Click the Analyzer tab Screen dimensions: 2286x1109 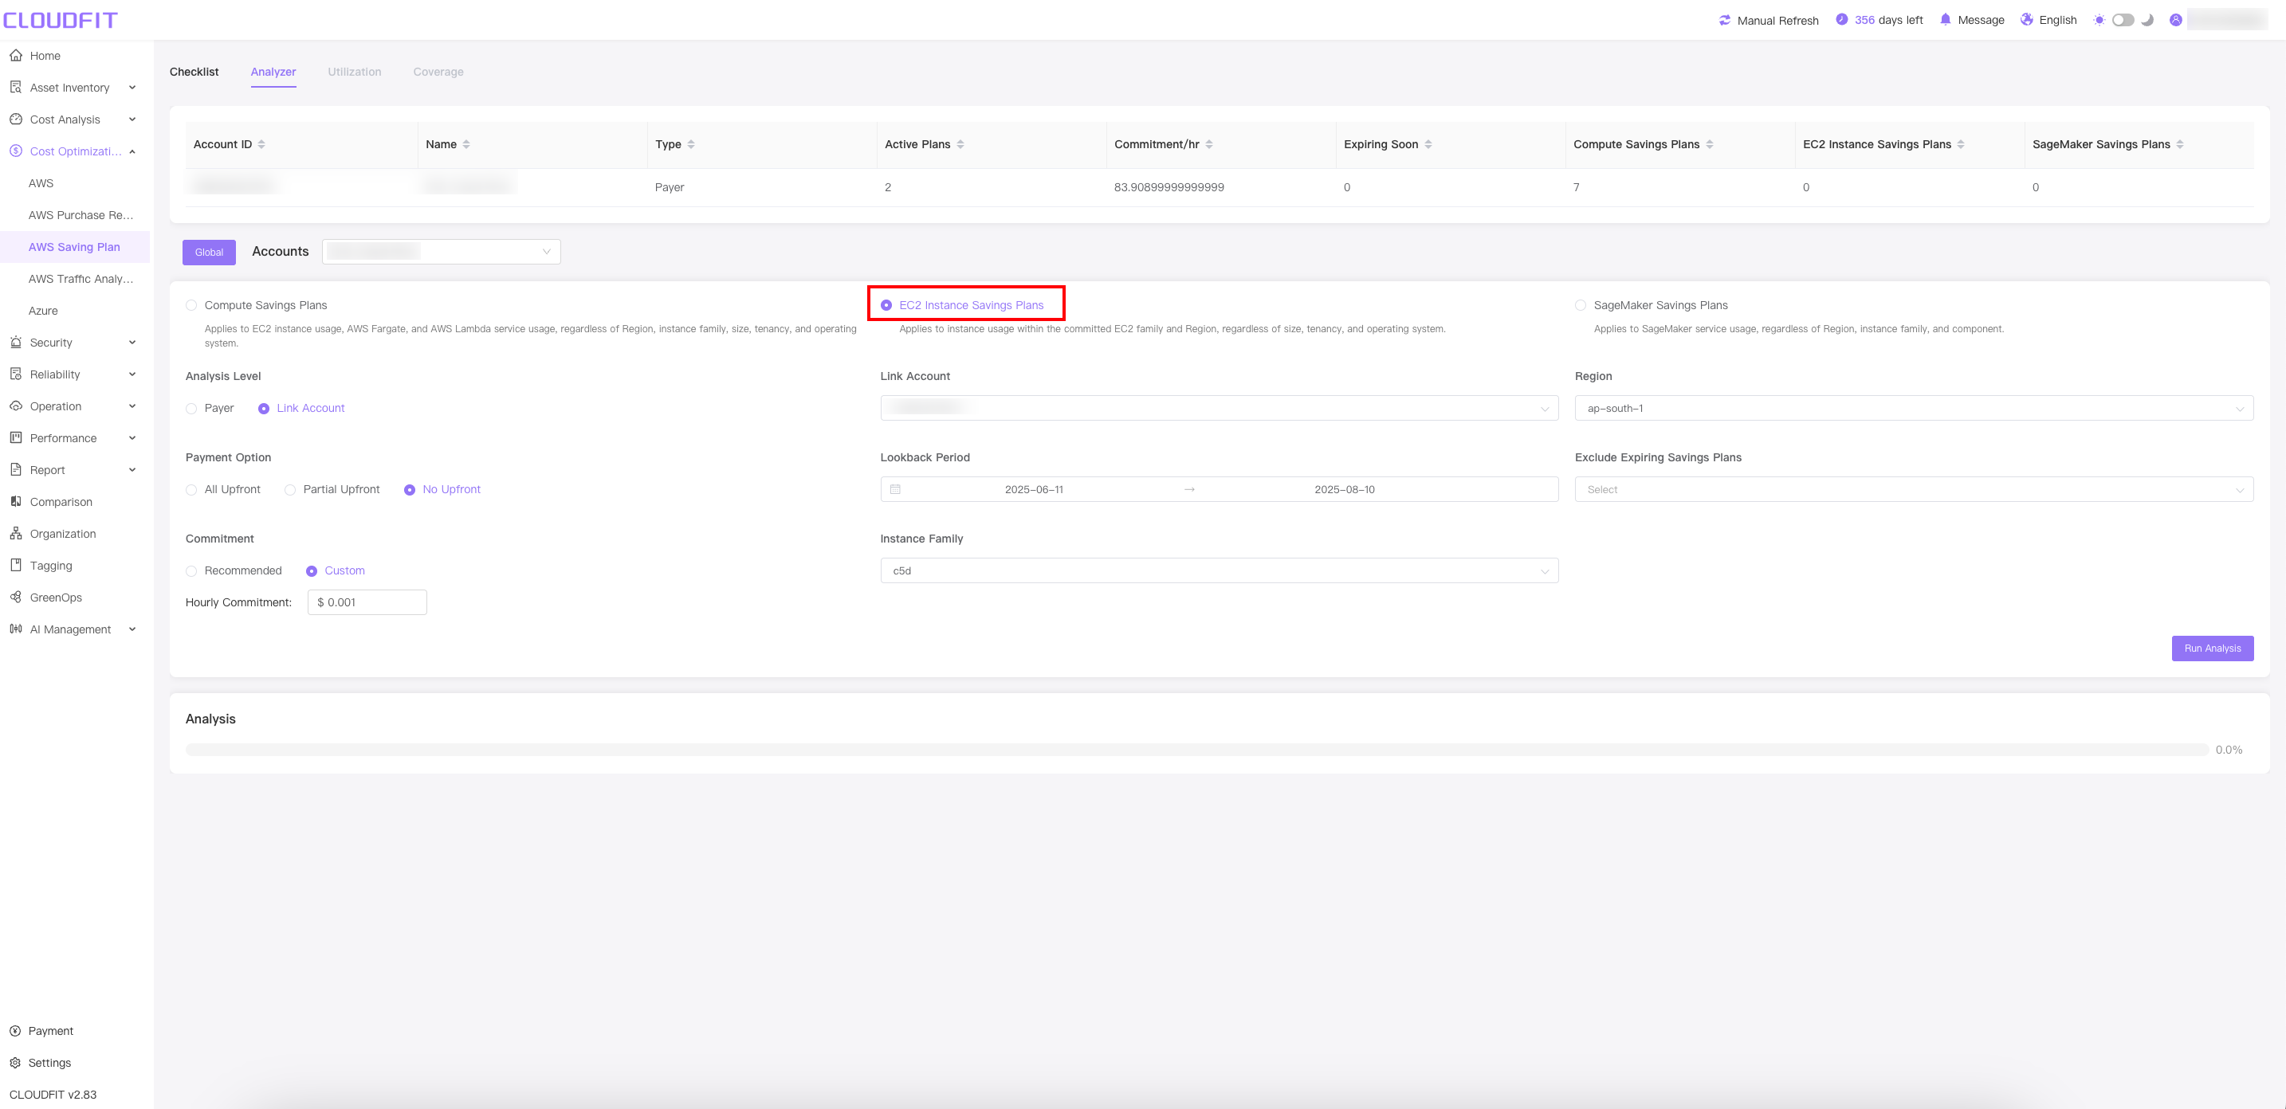click(273, 72)
